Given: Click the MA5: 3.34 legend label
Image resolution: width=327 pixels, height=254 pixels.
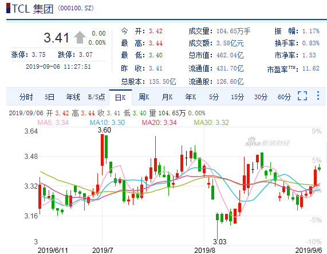Looking at the screenshot, I should [53, 122].
